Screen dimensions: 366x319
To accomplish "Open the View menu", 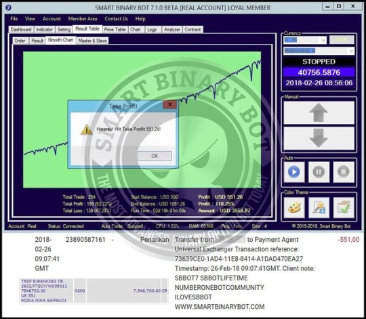I will (30, 19).
